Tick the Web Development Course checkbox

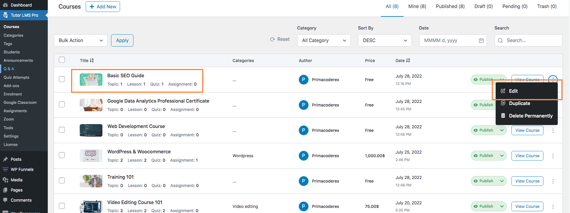[62, 130]
